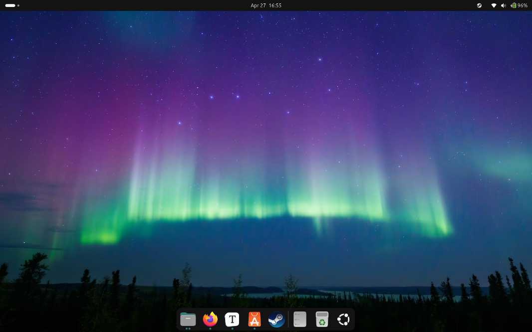Viewport: 532px width, 332px height.
Task: Switch to second workspace dot indicator
Action: tap(18, 5)
